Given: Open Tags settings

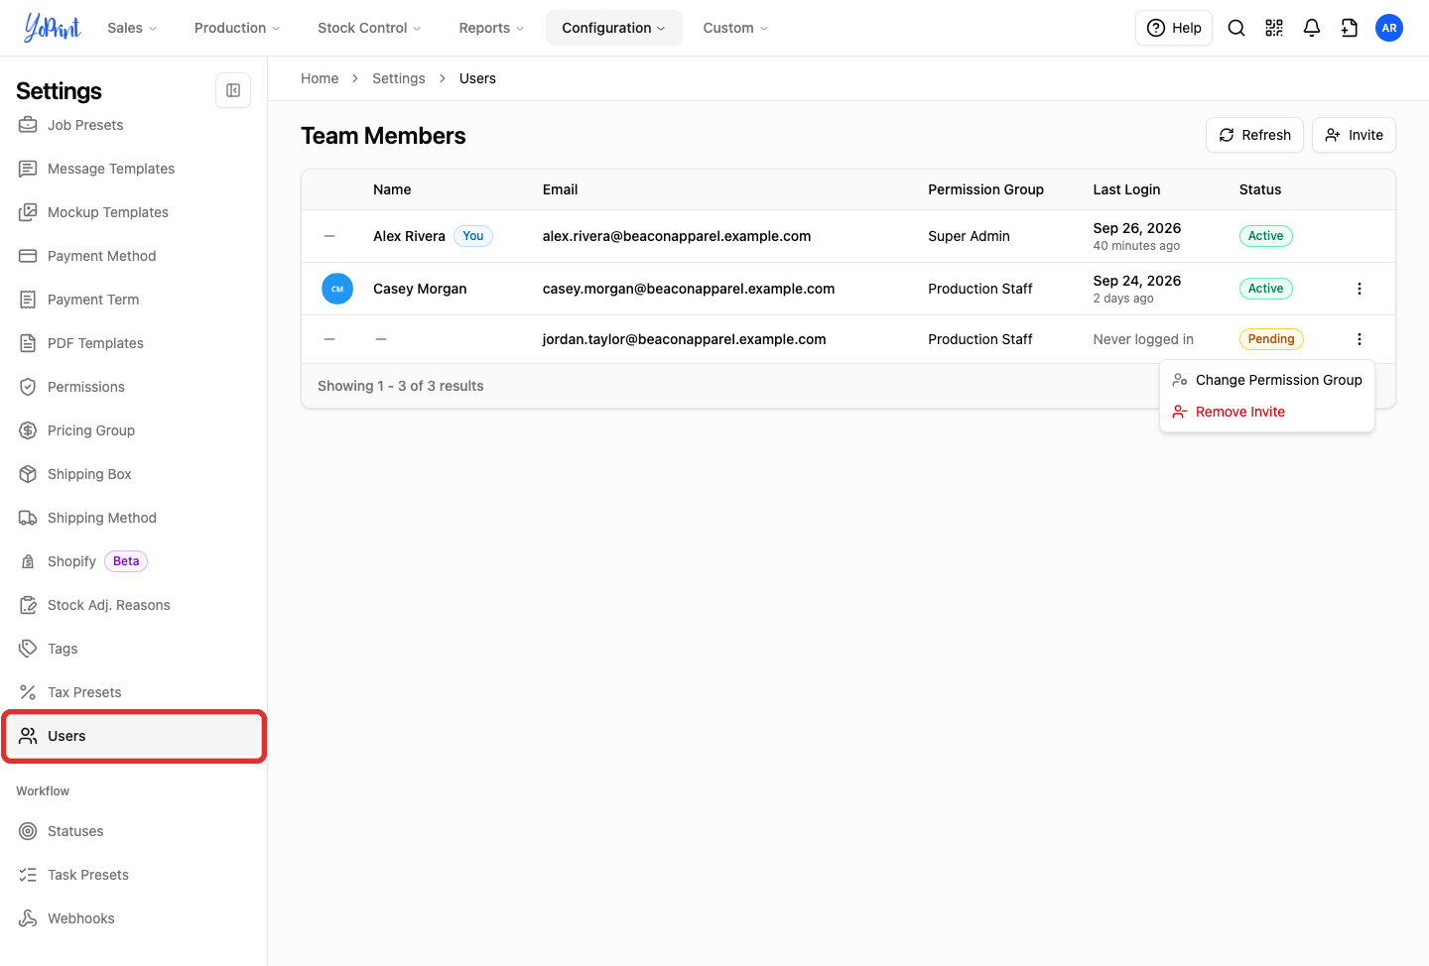Looking at the screenshot, I should point(134,649).
